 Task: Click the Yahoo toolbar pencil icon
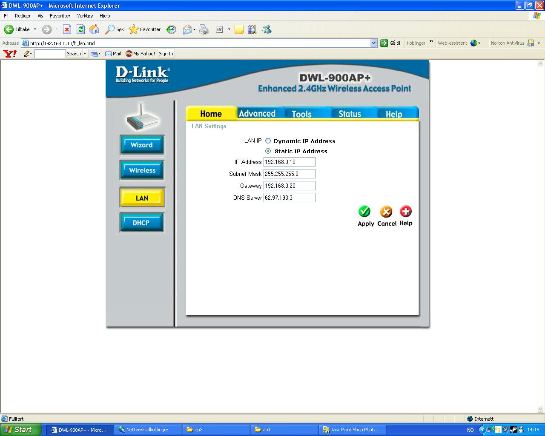click(27, 54)
